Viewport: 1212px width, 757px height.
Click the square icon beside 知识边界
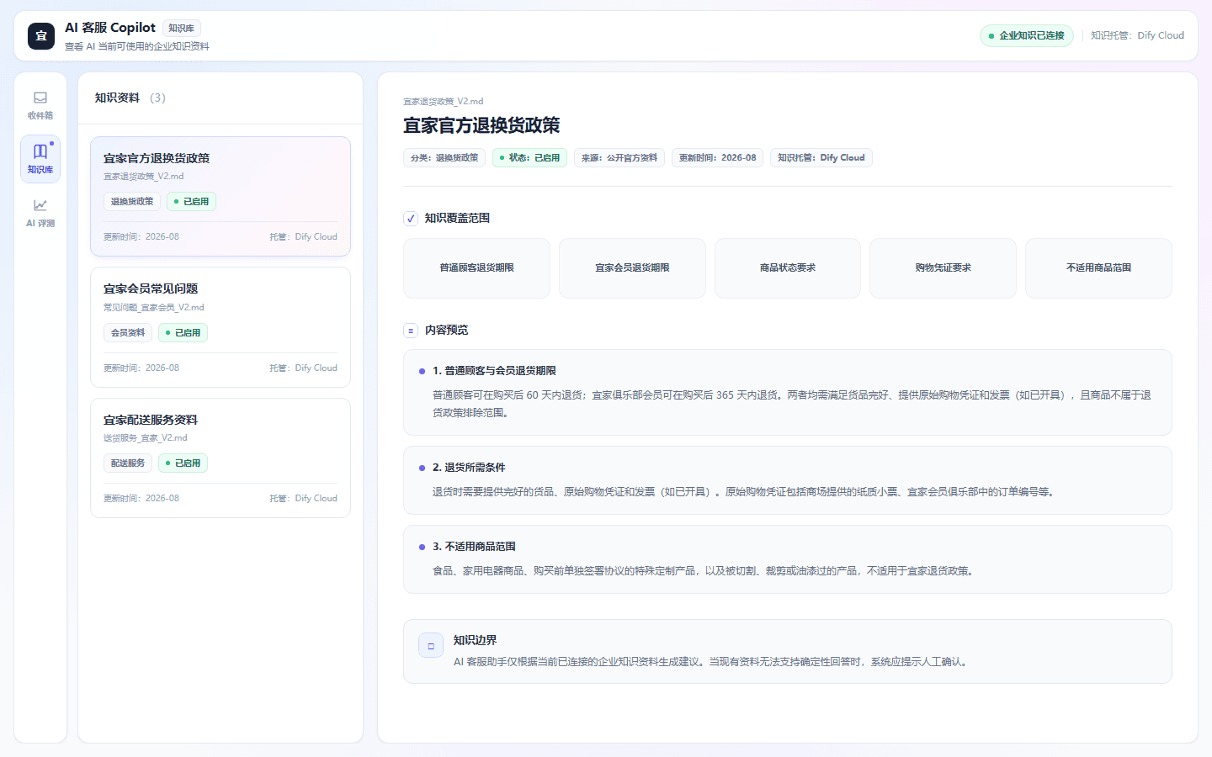tap(431, 646)
